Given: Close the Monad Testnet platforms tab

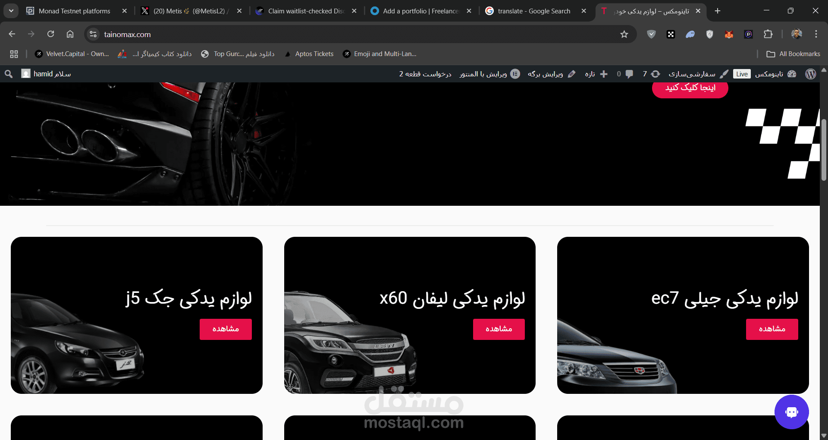Looking at the screenshot, I should [124, 11].
